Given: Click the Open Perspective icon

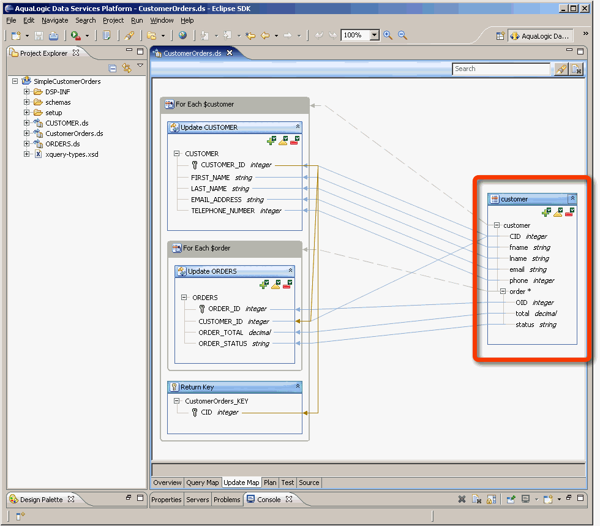Looking at the screenshot, I should (x=500, y=36).
